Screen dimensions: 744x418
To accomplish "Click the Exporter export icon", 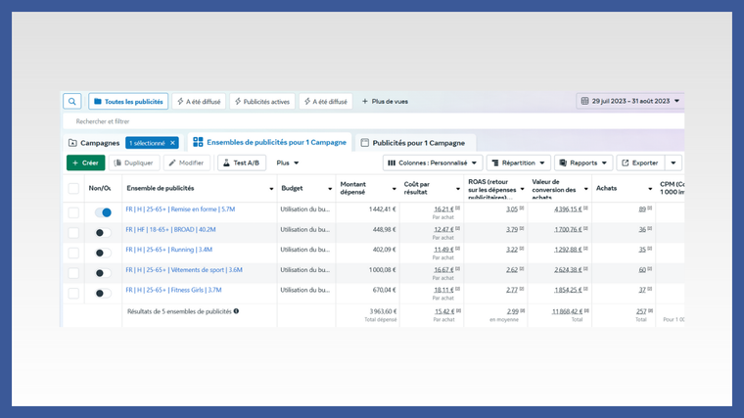I will pyautogui.click(x=626, y=163).
